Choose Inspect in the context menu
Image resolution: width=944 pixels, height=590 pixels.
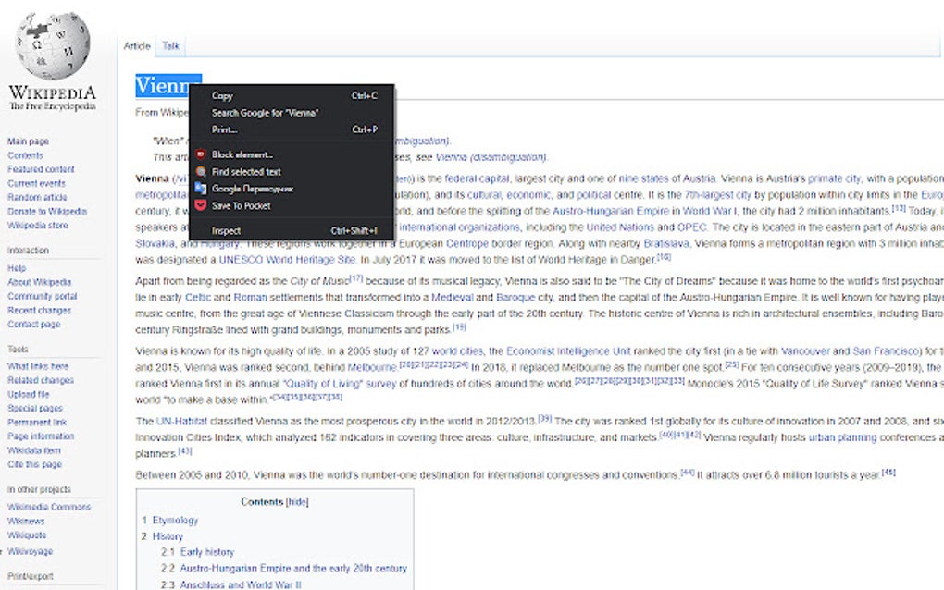pos(292,231)
